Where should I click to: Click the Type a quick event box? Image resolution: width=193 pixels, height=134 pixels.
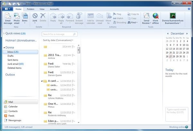tap(177, 114)
